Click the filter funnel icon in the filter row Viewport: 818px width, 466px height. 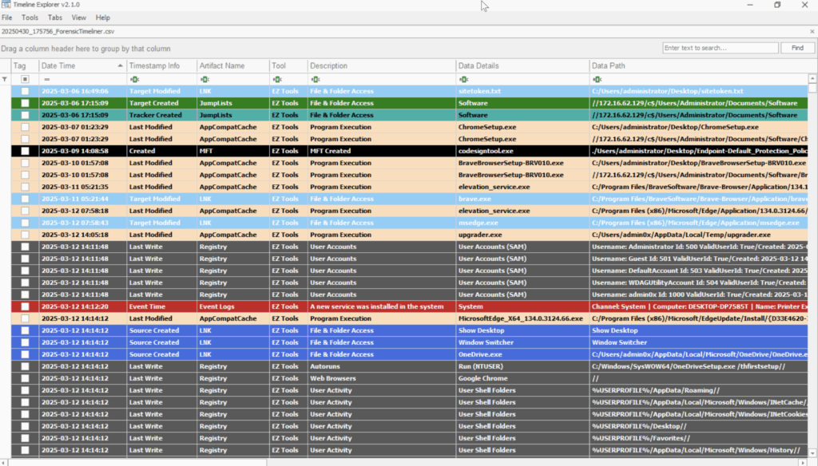(5, 80)
